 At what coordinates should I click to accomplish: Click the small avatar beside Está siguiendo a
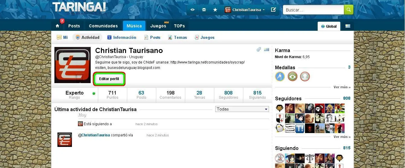pos(80,124)
